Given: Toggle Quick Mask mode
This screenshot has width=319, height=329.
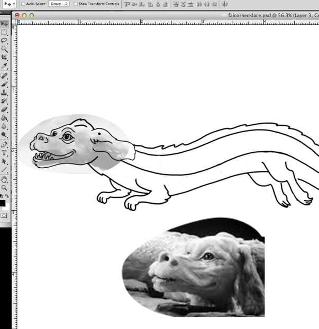Looking at the screenshot, I should [4, 215].
